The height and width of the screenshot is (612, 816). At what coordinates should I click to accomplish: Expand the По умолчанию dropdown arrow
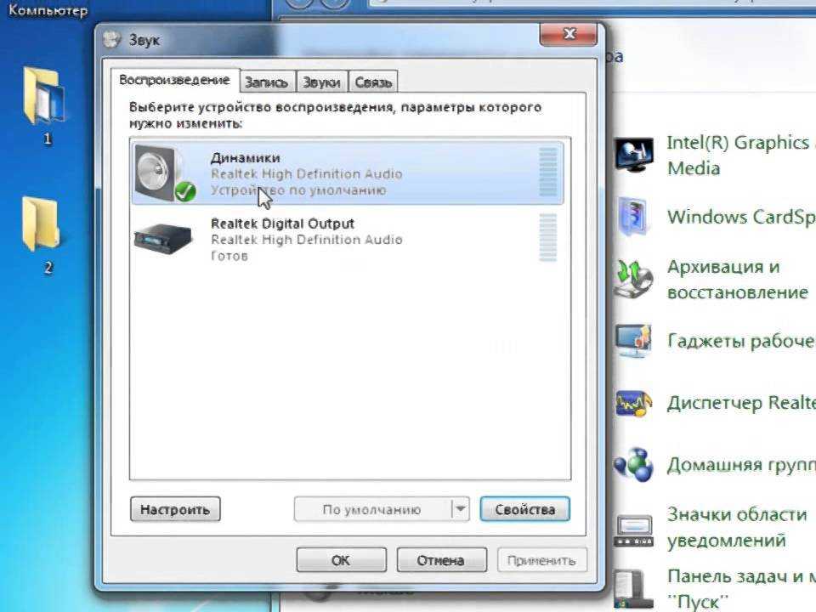pos(461,509)
